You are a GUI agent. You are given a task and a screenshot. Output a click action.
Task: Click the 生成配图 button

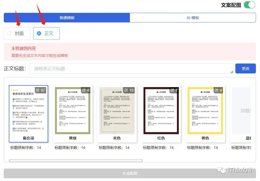130,173
